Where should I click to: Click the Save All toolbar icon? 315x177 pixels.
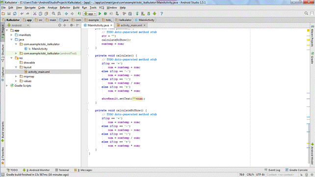[x=9, y=14]
